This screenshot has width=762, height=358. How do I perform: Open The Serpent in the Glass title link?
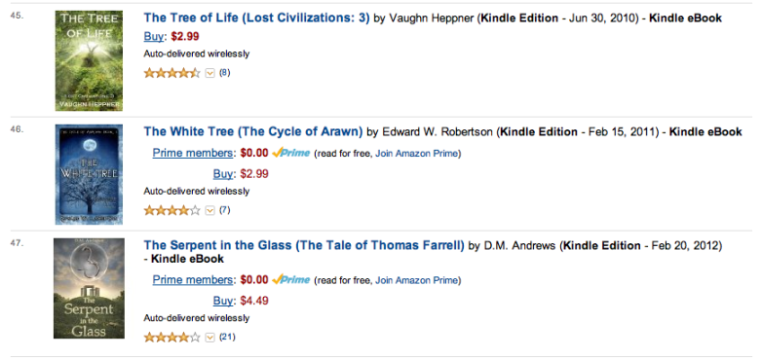point(304,245)
